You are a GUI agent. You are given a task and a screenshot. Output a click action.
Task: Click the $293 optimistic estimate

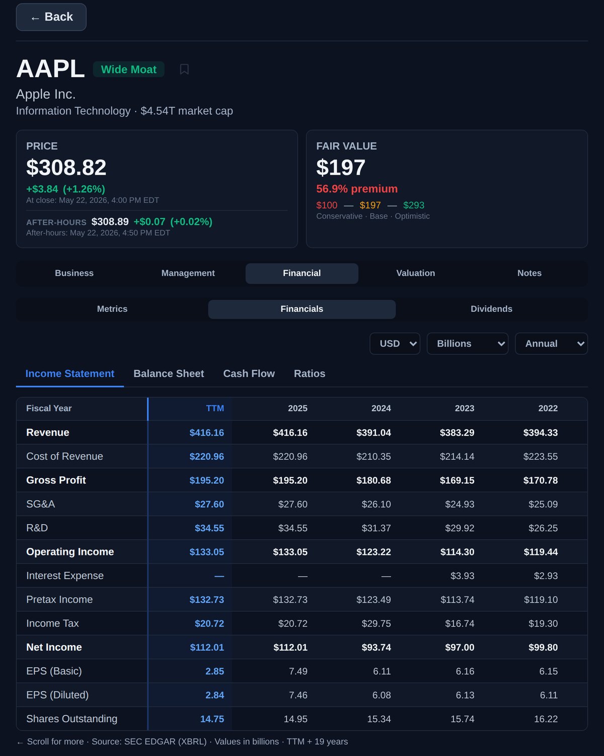(414, 205)
